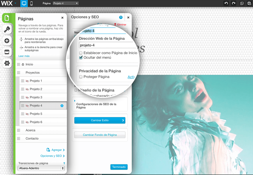Open the Página selector dropdown
The width and height of the screenshot is (253, 175).
[x=65, y=3]
